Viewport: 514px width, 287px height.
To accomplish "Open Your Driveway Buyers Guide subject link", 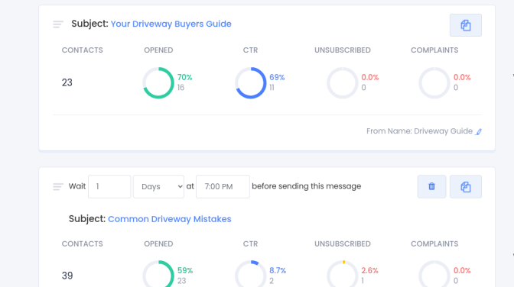I will tap(171, 24).
